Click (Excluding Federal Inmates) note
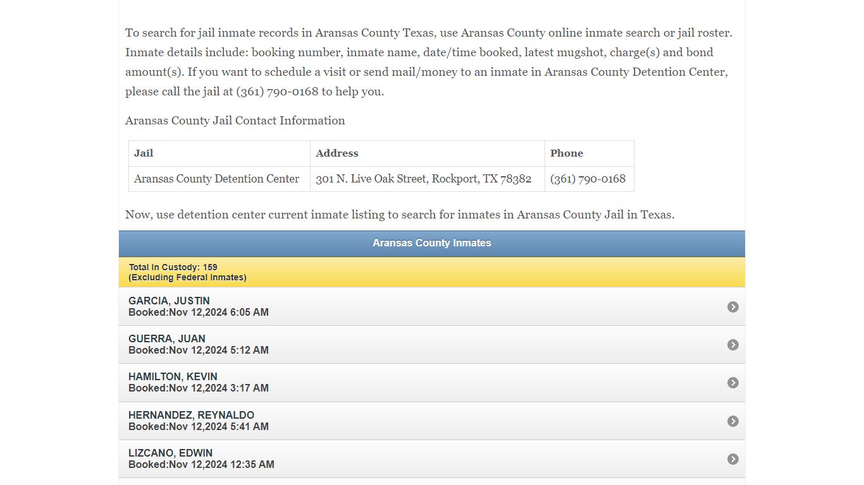864x485 pixels. (x=188, y=277)
